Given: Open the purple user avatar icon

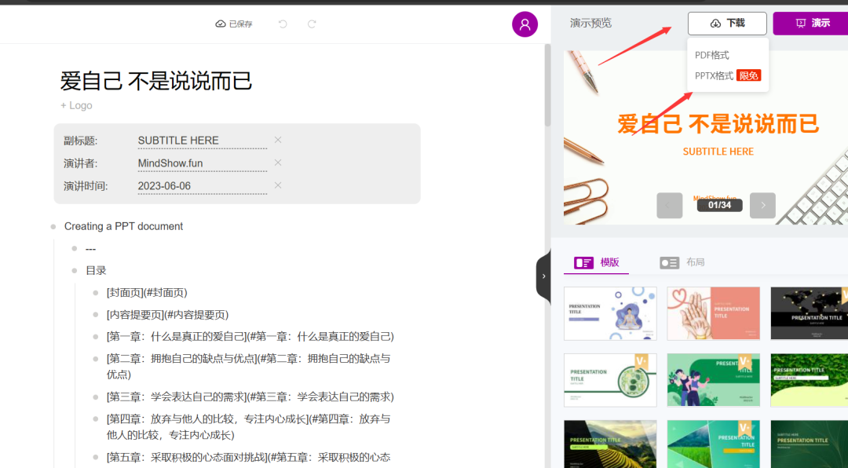Looking at the screenshot, I should (525, 24).
